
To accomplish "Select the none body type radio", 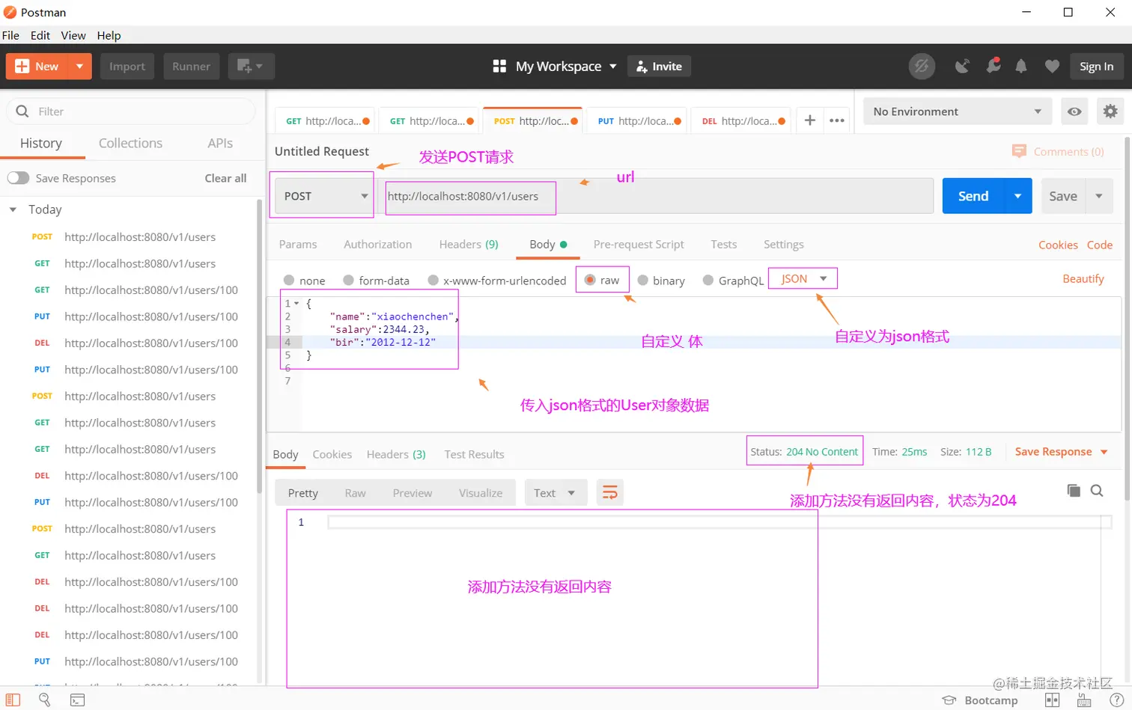I will [x=289, y=280].
